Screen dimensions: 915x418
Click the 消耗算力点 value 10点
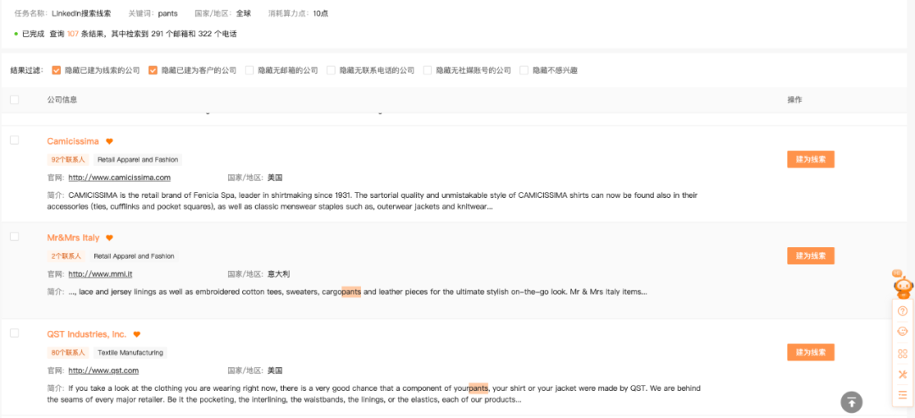point(320,14)
